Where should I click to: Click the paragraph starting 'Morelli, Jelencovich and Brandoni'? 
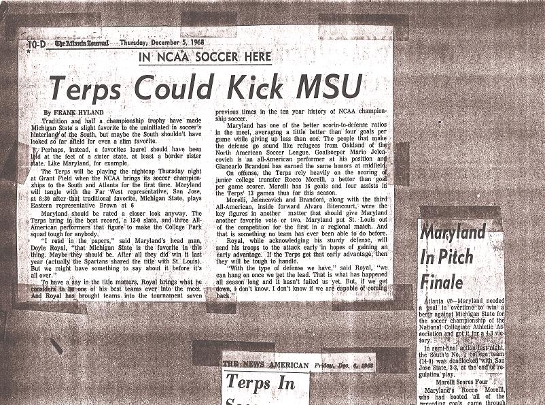pos(301,216)
